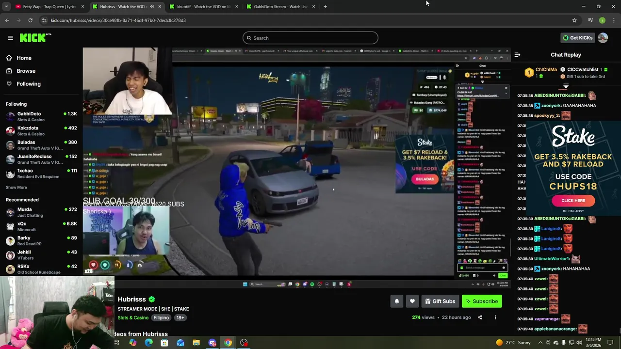Image resolution: width=621 pixels, height=349 pixels.
Task: Open a new browser tab
Action: click(x=325, y=7)
